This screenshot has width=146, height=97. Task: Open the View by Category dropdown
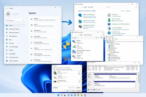[x=128, y=11]
